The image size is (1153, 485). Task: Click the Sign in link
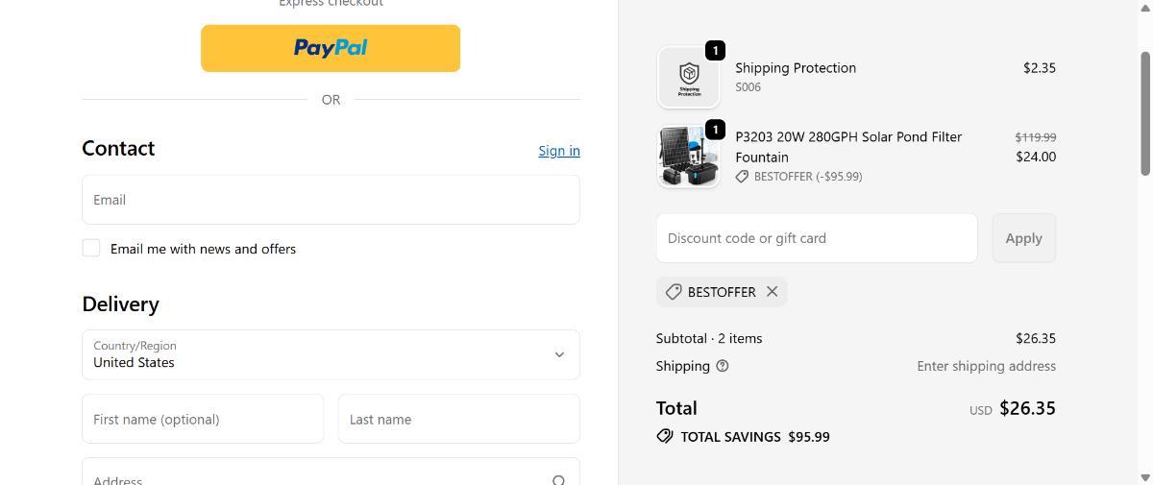(x=558, y=151)
